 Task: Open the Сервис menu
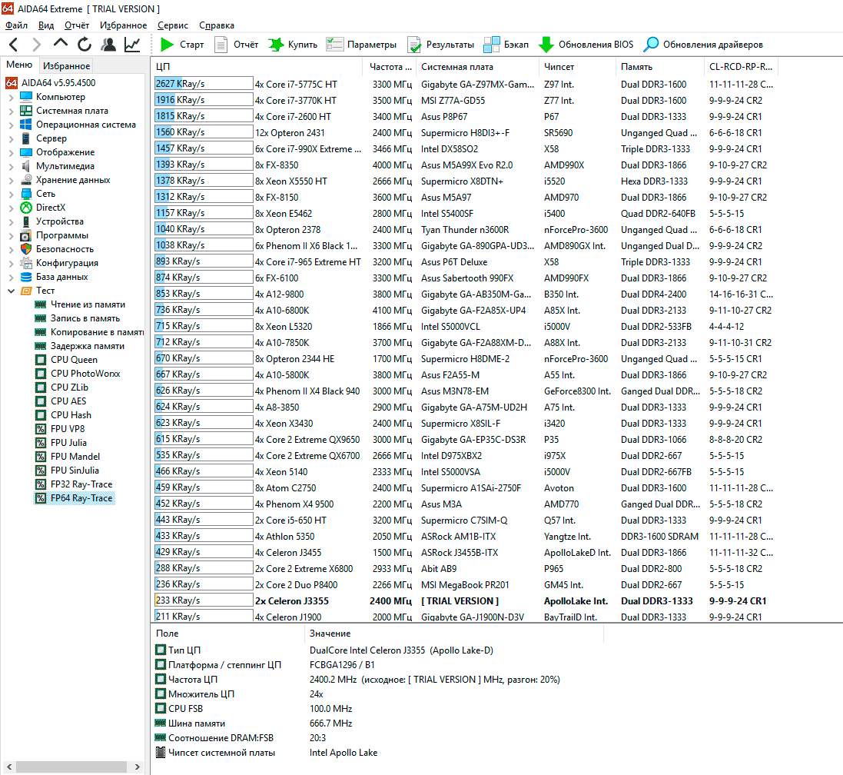coord(173,25)
